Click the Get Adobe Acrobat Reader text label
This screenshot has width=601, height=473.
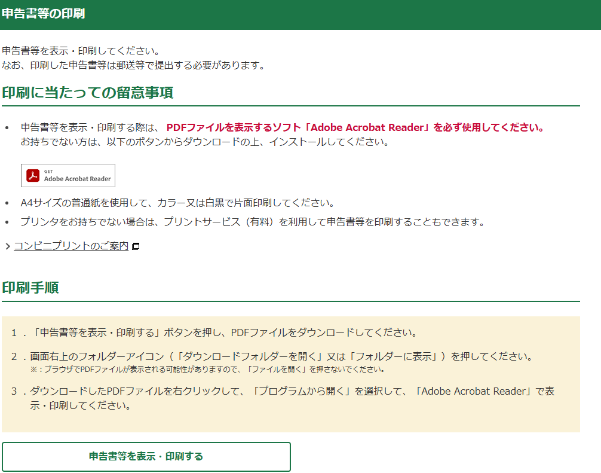pos(77,178)
